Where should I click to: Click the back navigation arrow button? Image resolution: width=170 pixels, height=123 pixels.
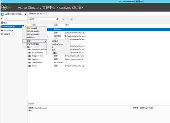coord(4,7)
